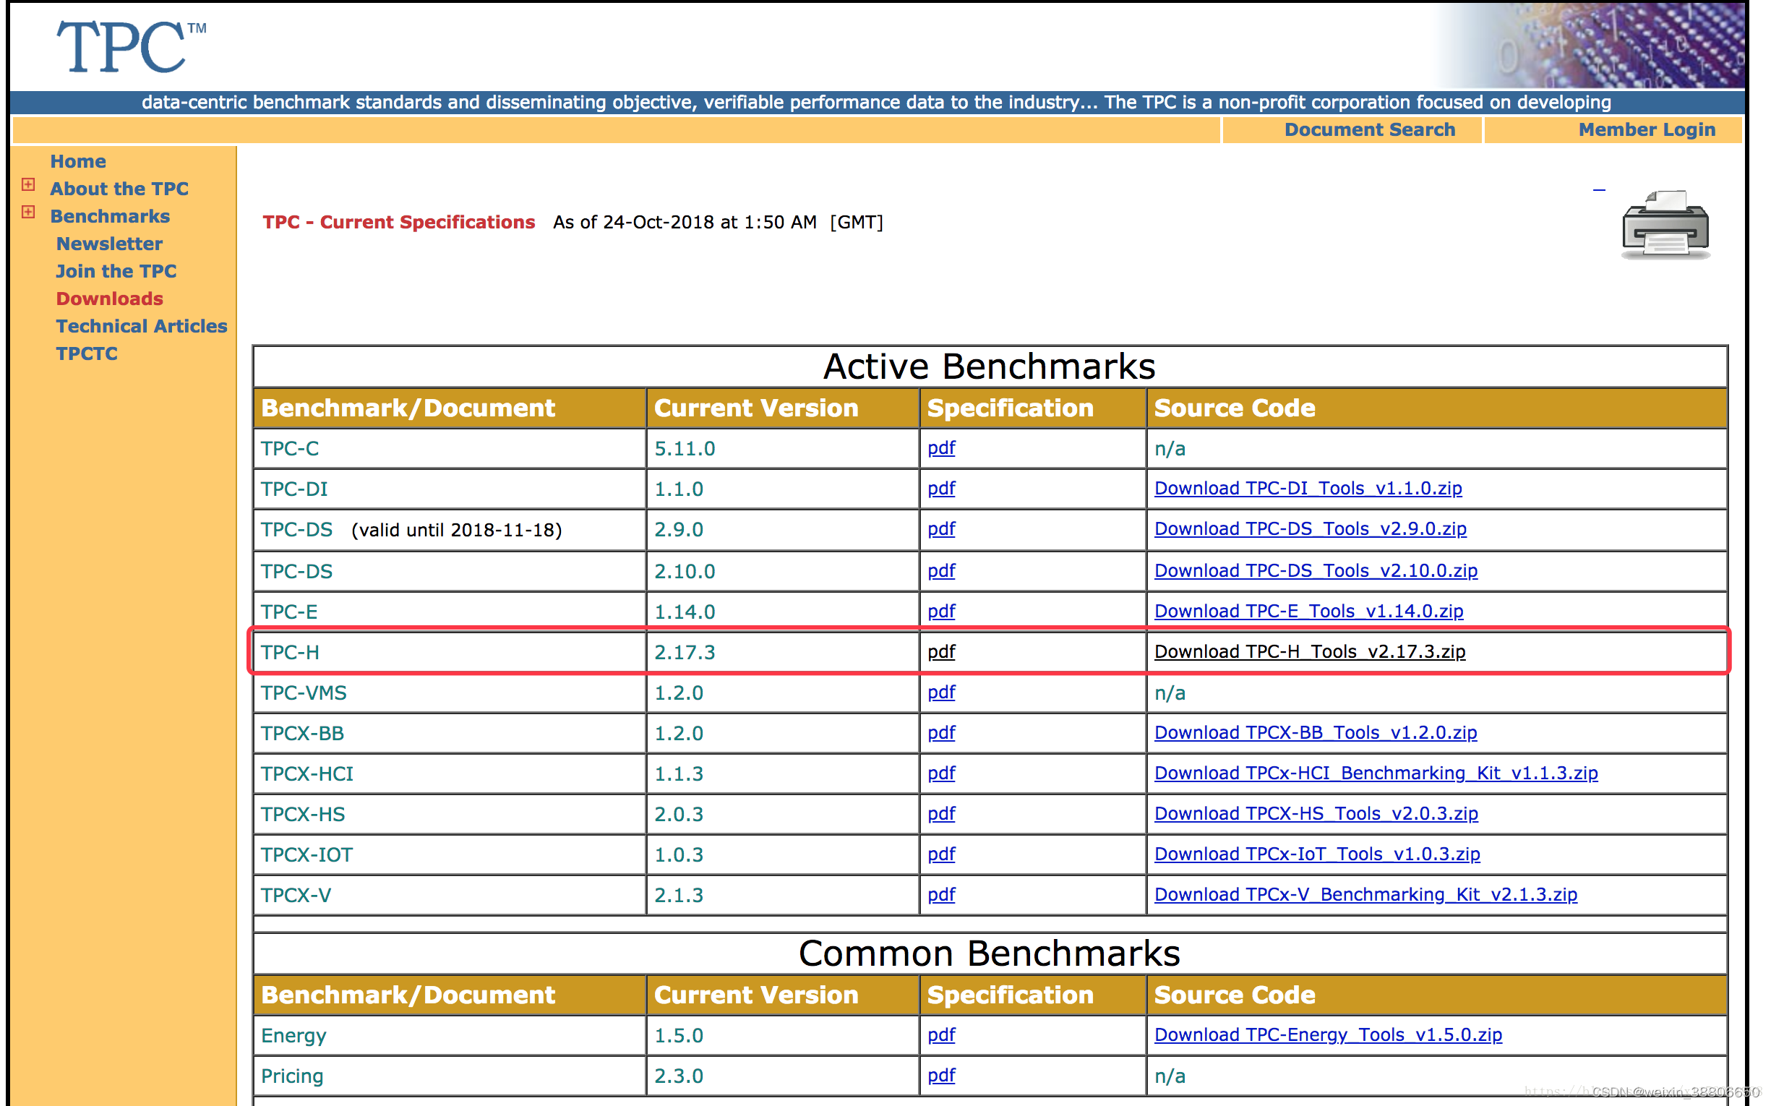
Task: Open the Join the TPC page
Action: [116, 270]
